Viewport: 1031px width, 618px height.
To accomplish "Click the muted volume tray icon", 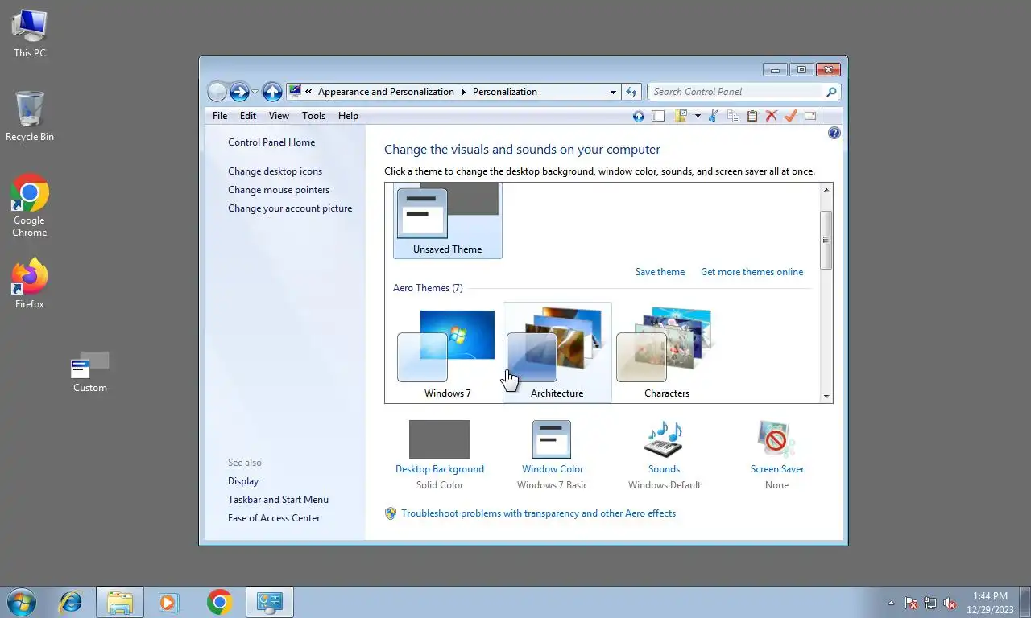I will (x=950, y=603).
